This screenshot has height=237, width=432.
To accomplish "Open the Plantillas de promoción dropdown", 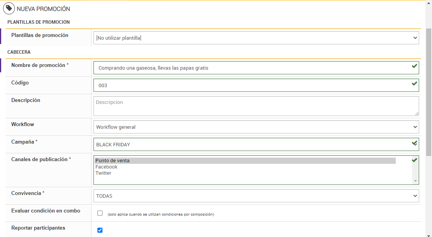I will 256,38.
